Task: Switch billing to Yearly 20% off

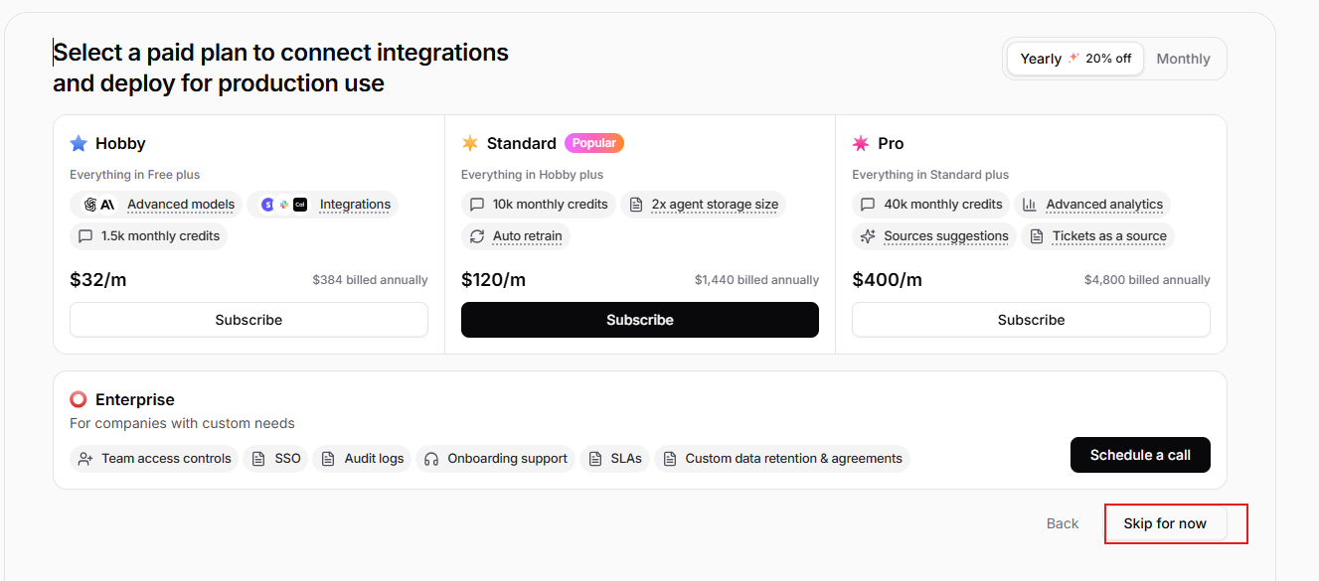Action: (x=1075, y=59)
